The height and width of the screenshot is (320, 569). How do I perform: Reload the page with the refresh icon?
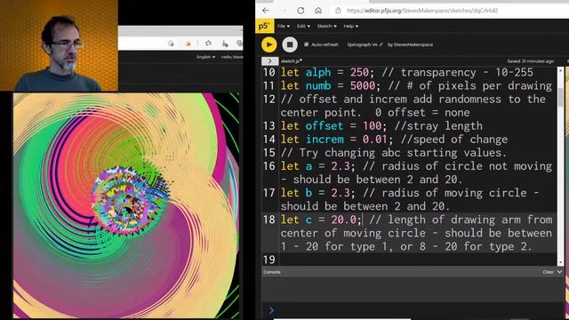(x=301, y=11)
